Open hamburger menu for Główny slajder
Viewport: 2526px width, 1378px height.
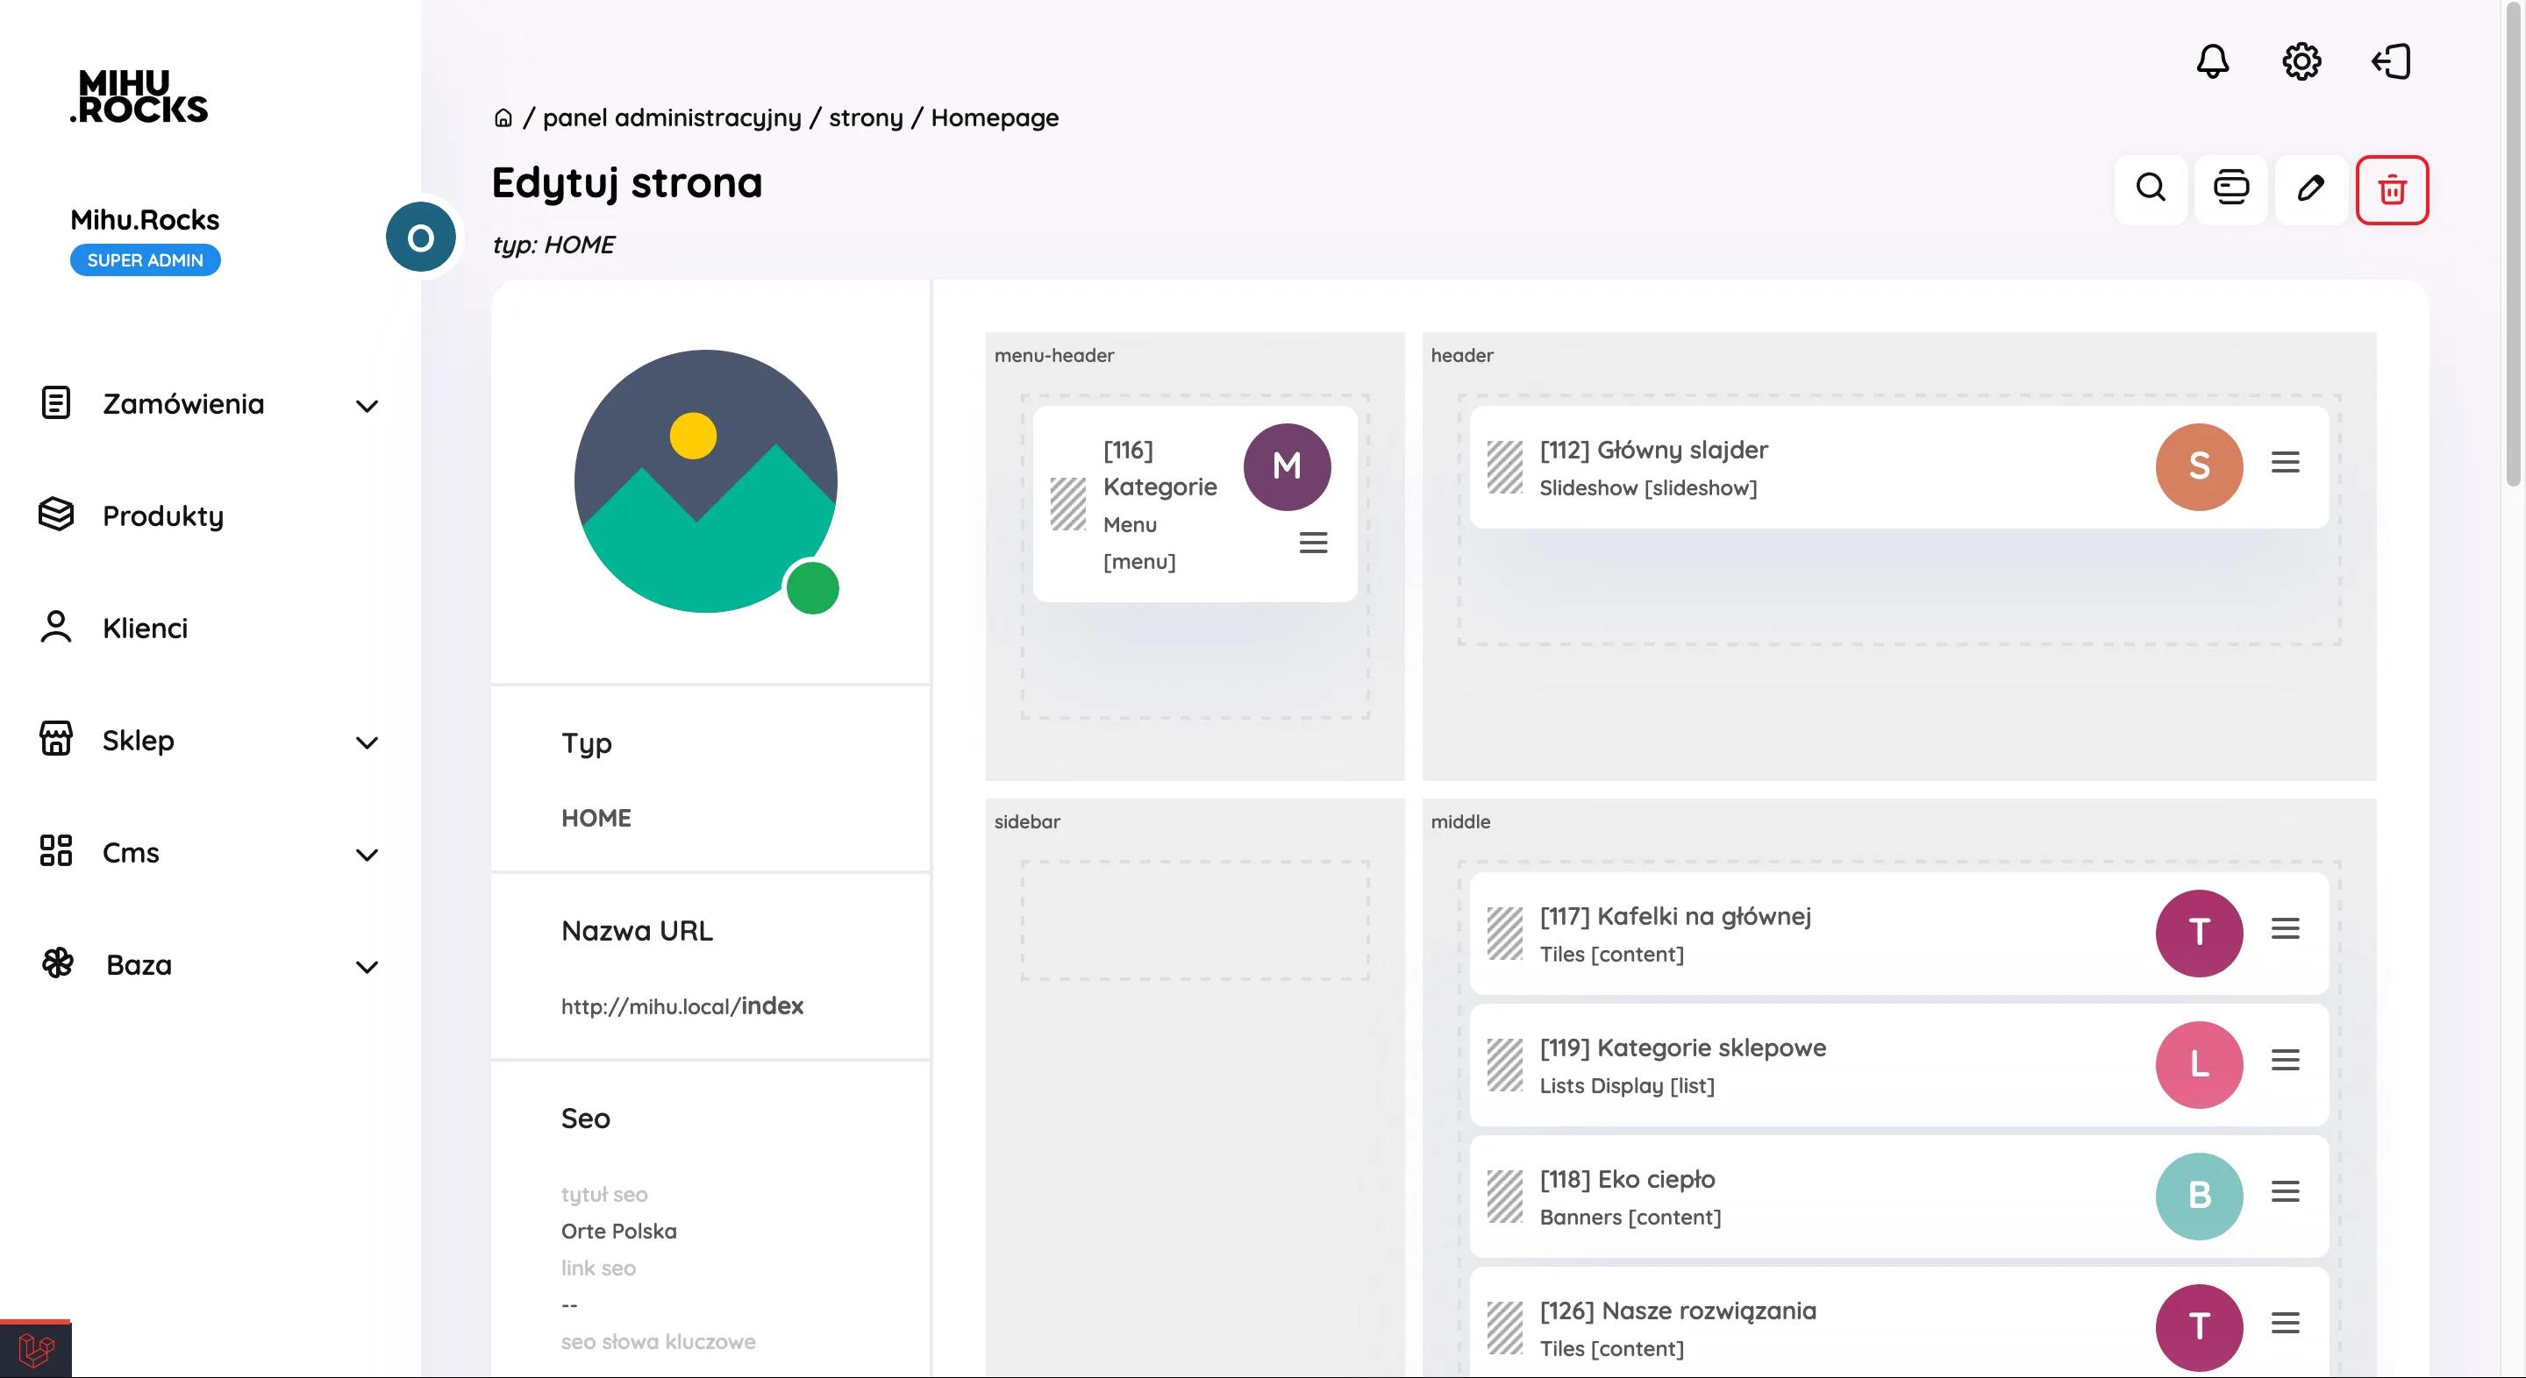coord(2285,463)
